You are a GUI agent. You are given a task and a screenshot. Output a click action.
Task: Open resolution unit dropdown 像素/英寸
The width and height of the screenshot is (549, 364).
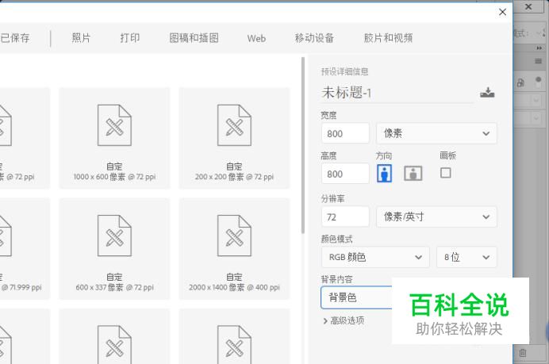pyautogui.click(x=436, y=216)
